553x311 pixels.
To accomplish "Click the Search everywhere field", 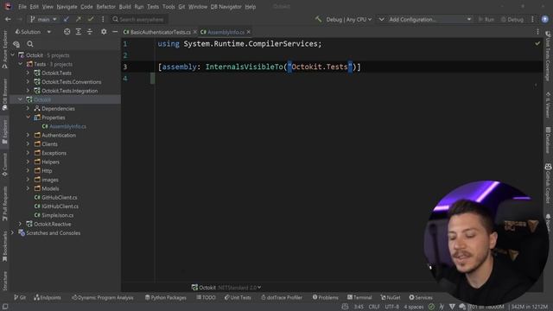I will coord(139,19).
